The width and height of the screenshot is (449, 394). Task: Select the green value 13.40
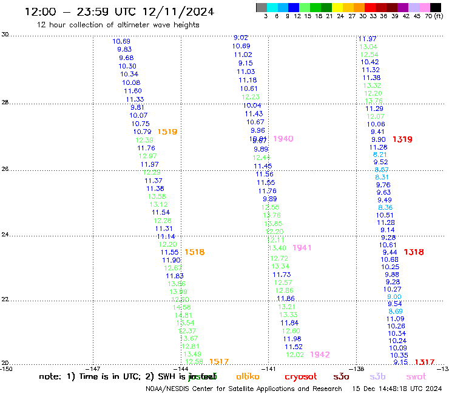pyautogui.click(x=277, y=248)
